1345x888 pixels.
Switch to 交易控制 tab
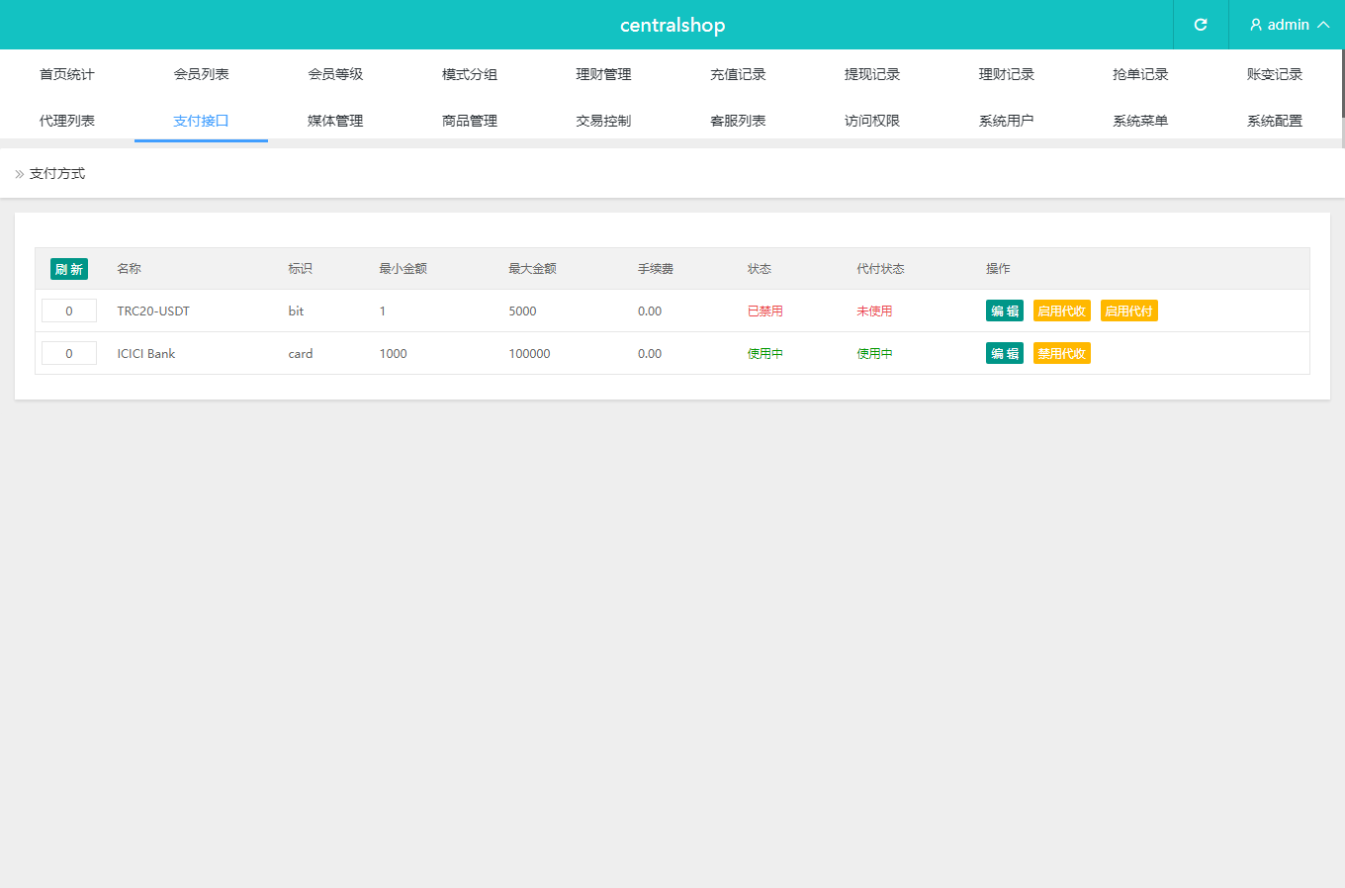pos(603,121)
